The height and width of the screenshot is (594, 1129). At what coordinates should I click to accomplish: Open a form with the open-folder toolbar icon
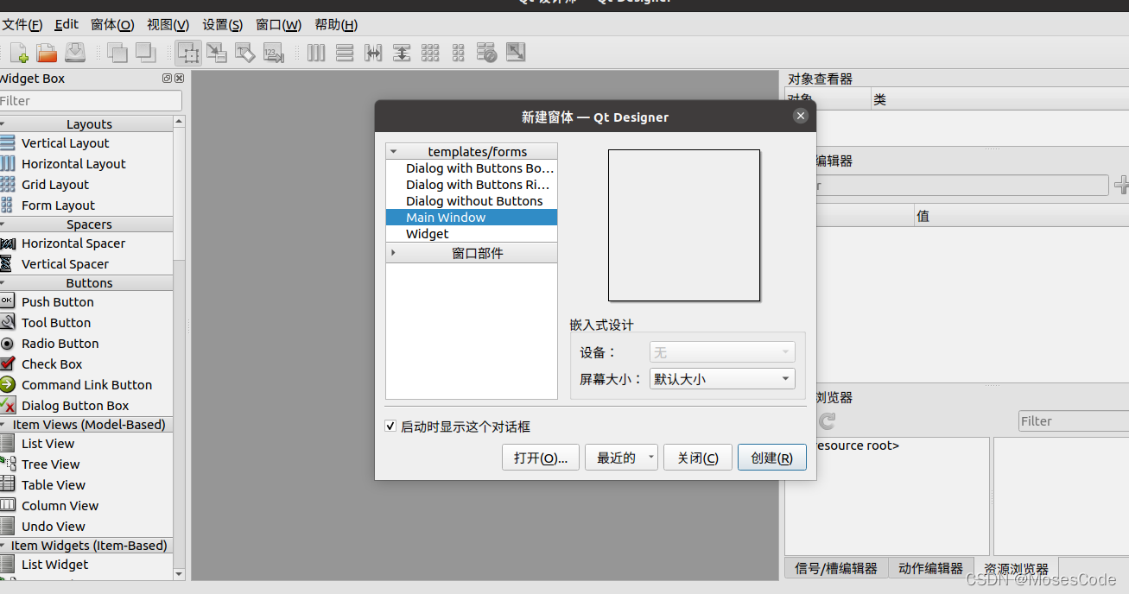coord(47,53)
